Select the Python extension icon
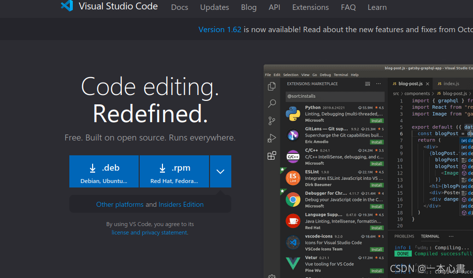Screen dimensions: 473x278 click(293, 114)
